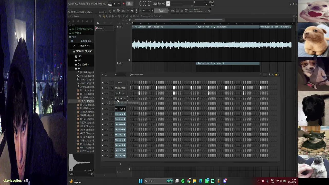Viewport: 329px width, 185px height.
Task: Click the hint bar question icon
Action: (186, 11)
